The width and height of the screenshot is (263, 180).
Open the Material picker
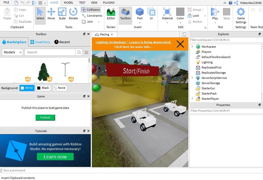pos(167,14)
